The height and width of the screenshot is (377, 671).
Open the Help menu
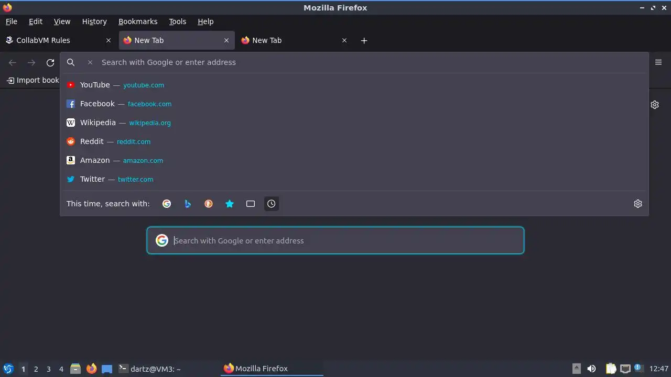205,21
